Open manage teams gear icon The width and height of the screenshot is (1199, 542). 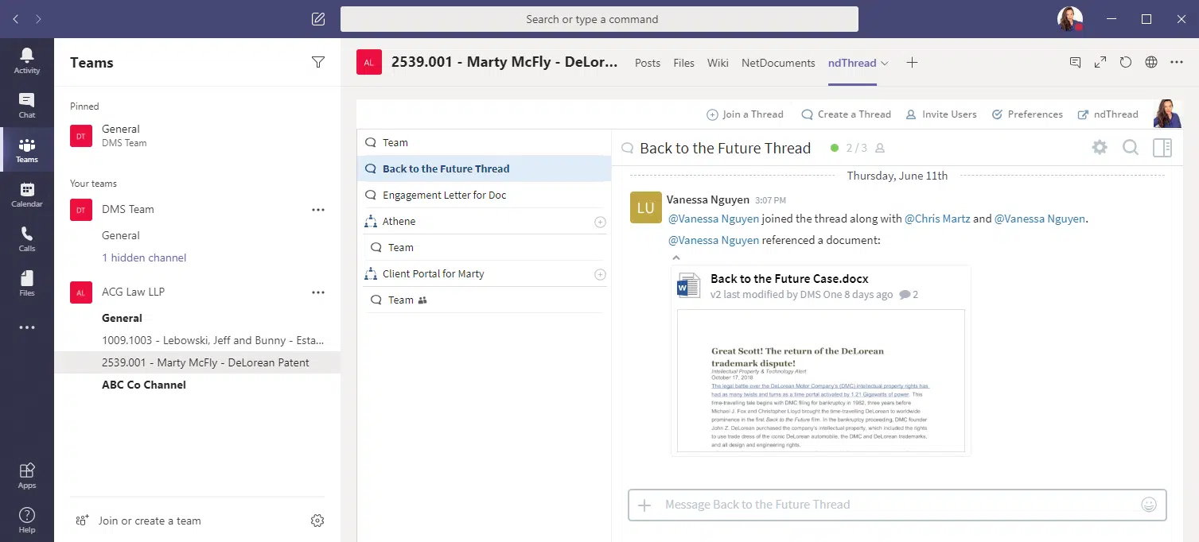point(317,521)
